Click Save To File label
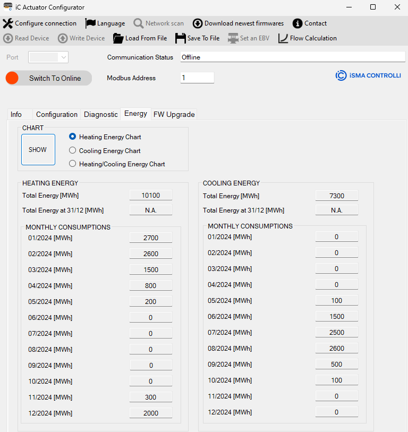 203,38
